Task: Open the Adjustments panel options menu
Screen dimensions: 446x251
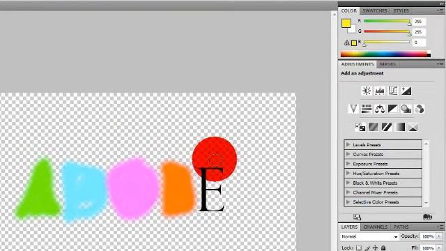Action: [x=440, y=64]
